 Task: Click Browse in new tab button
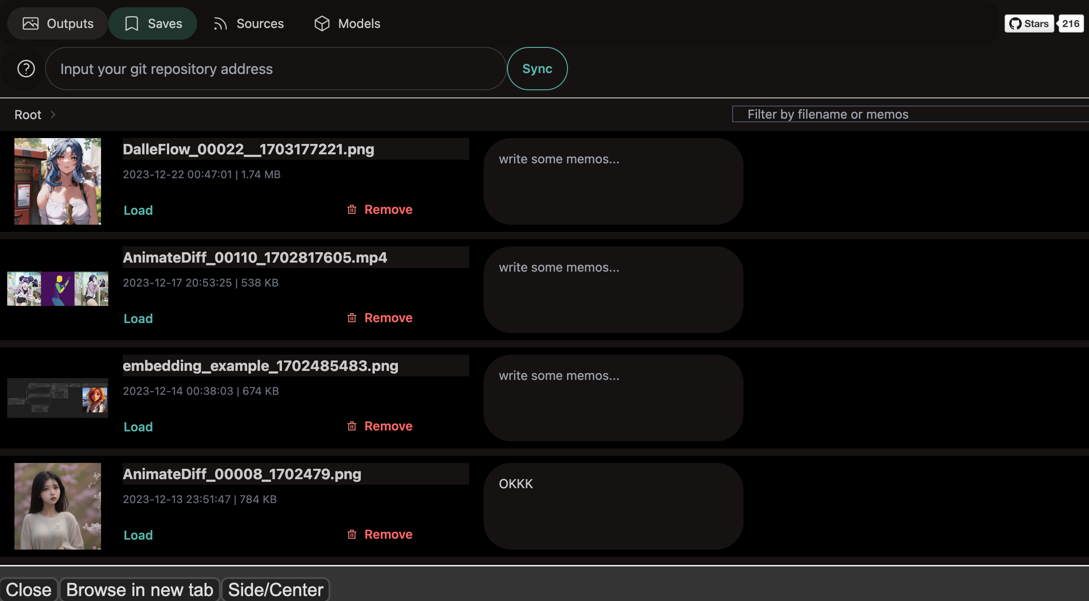(x=139, y=589)
